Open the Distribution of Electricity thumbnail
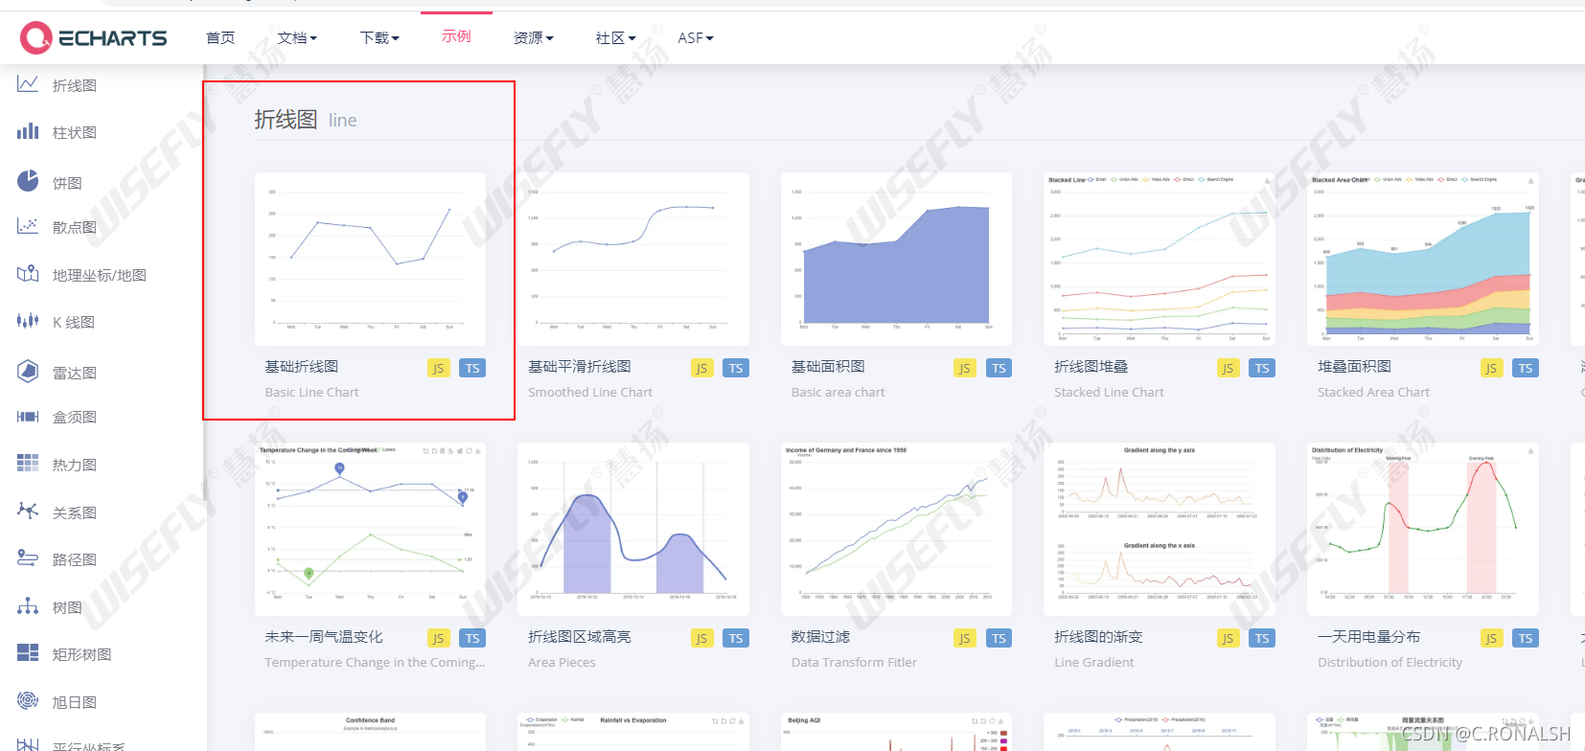The image size is (1585, 751). pyautogui.click(x=1423, y=529)
